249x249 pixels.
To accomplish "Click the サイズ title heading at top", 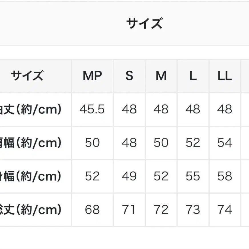I will click(144, 23).
